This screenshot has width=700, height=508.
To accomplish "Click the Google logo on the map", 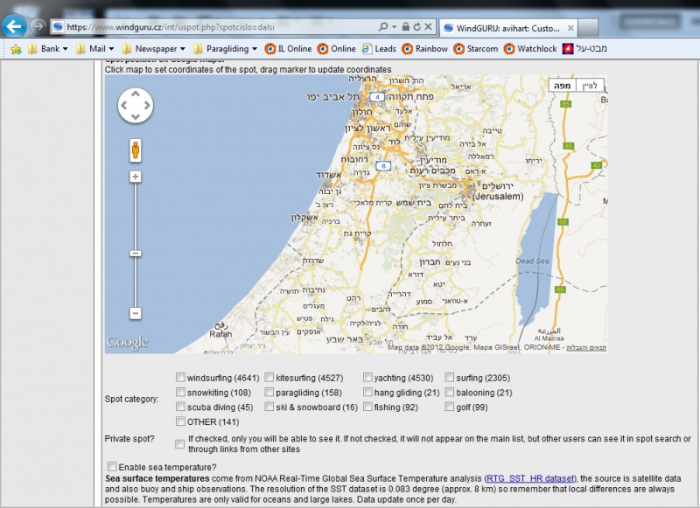I will 127,342.
